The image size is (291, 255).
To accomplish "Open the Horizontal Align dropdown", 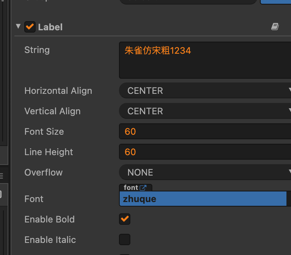I will pyautogui.click(x=205, y=91).
